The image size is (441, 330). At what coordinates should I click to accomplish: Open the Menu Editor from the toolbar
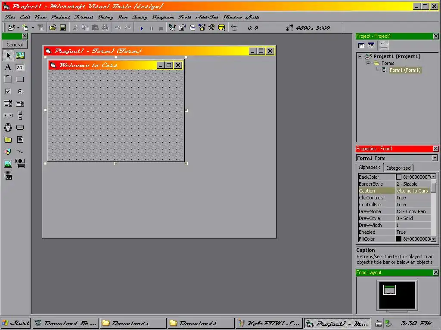[x=41, y=27]
